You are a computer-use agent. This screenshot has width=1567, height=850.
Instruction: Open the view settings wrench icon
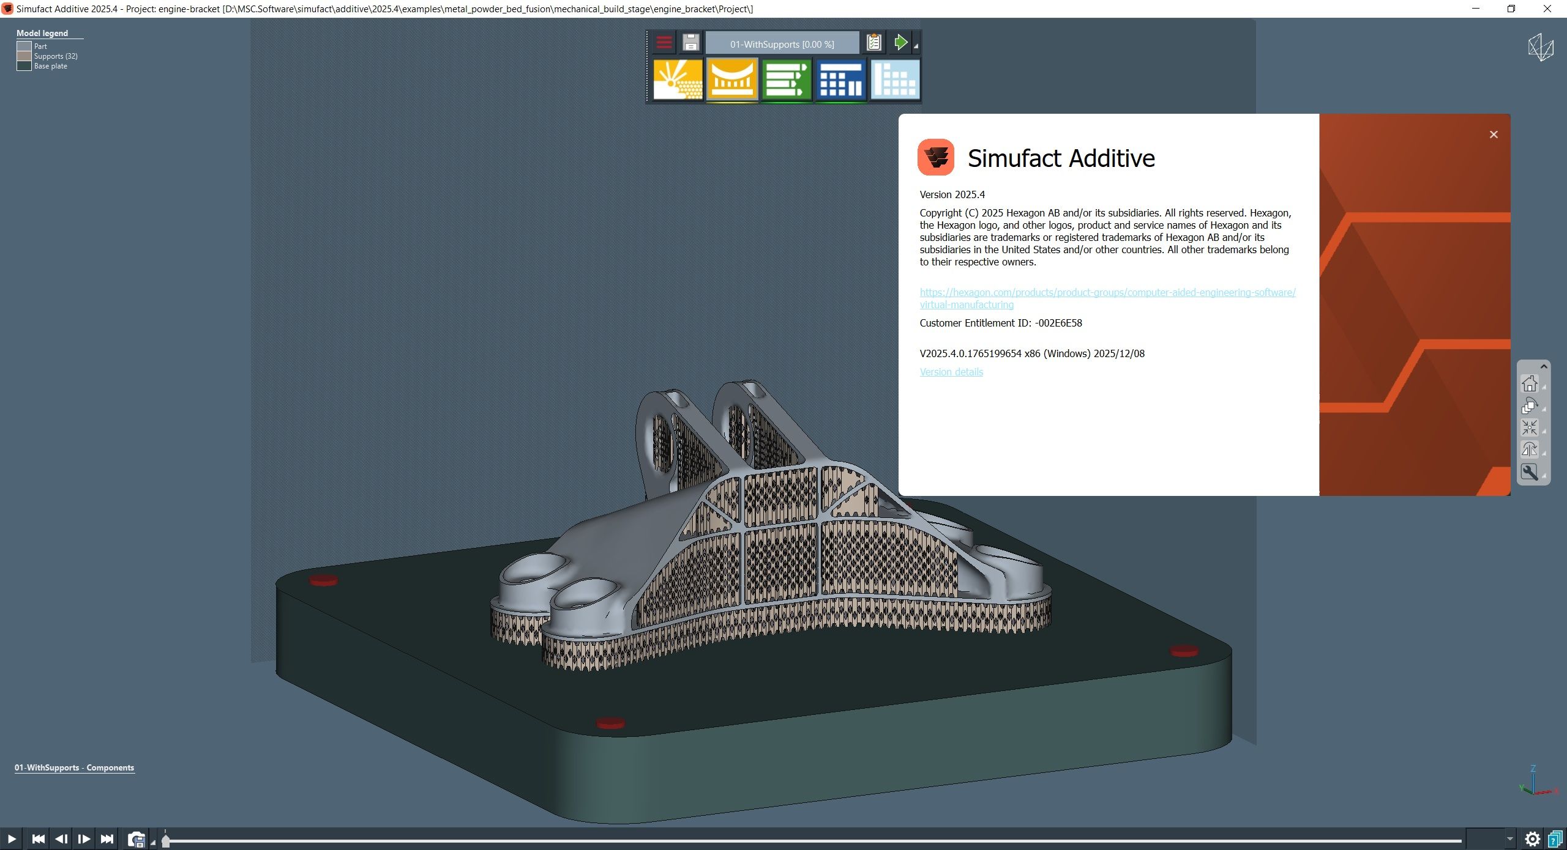pos(1529,472)
